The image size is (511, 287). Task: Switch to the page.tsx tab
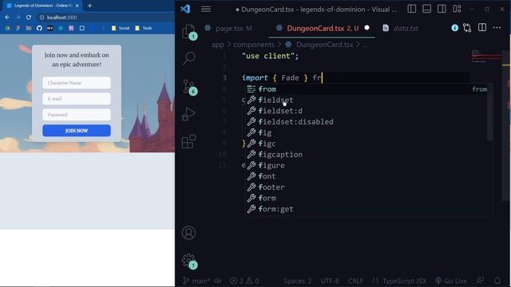228,29
